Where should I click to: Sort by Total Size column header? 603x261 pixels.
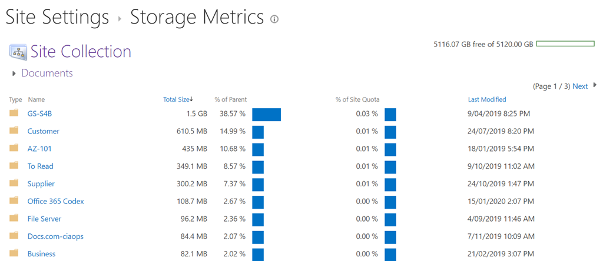[178, 99]
